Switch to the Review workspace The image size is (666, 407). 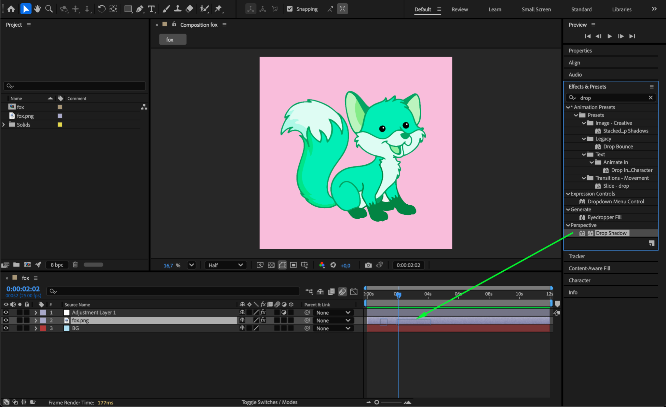pos(459,9)
